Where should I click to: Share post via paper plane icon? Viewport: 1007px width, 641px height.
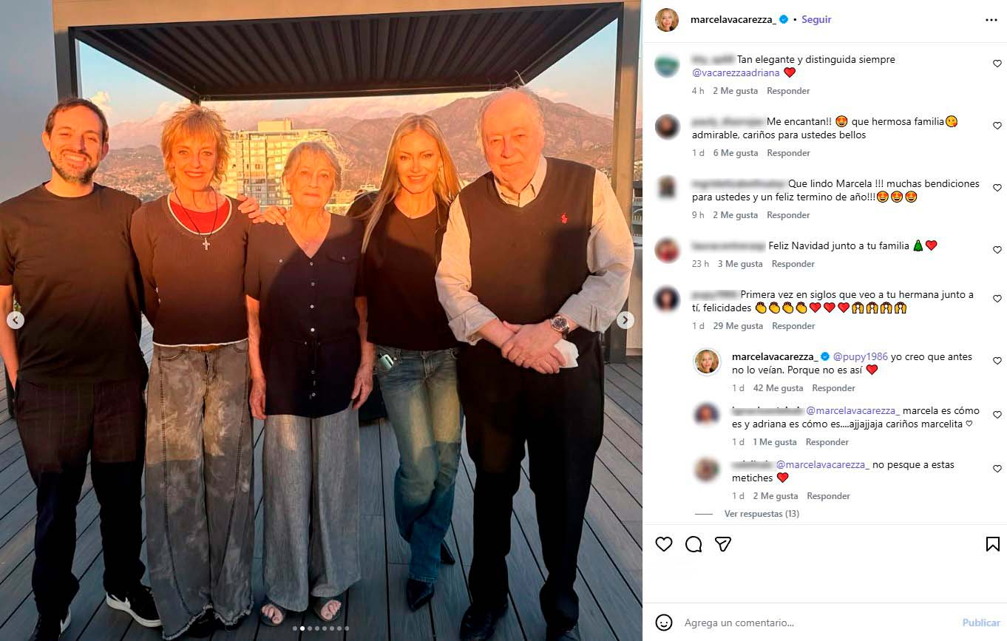click(723, 544)
